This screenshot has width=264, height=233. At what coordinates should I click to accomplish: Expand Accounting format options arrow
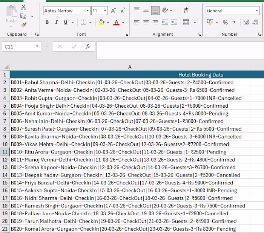pyautogui.click(x=217, y=22)
